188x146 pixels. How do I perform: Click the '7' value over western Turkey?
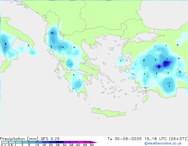[x=167, y=59]
